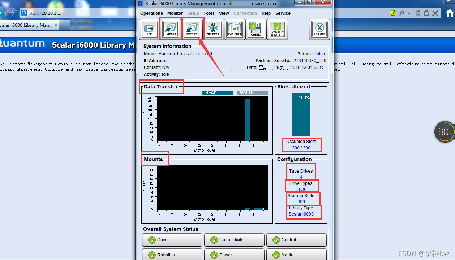
Task: Open the TICKETS tool
Action: click(213, 29)
